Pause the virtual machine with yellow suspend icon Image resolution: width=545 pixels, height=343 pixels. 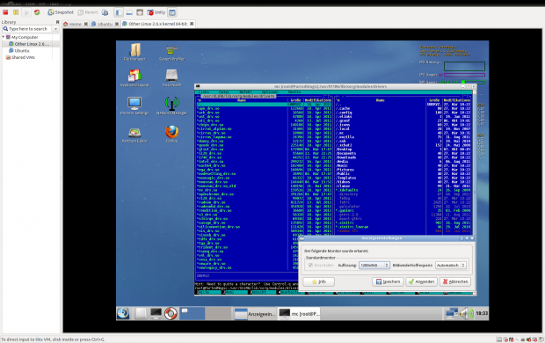click(16, 12)
